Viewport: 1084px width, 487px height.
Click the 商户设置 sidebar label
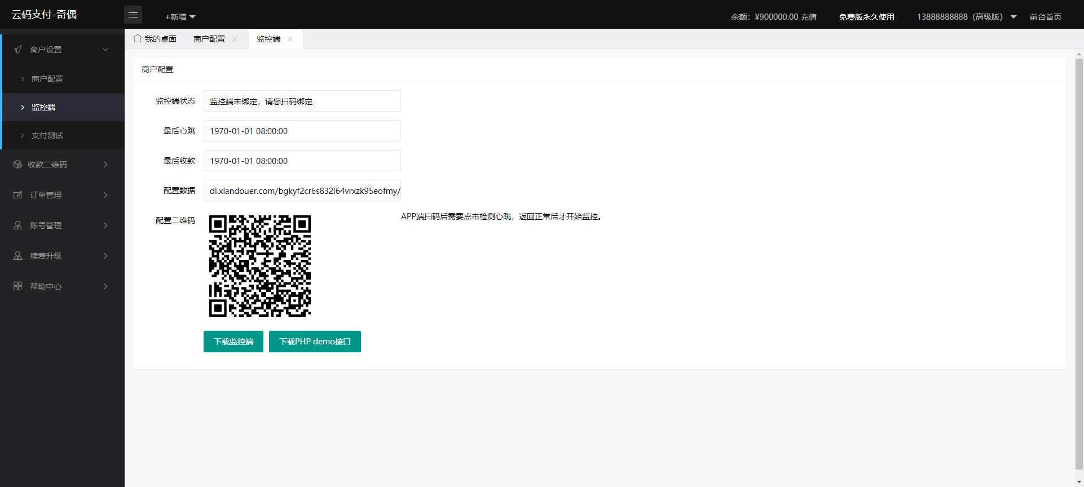pyautogui.click(x=46, y=50)
